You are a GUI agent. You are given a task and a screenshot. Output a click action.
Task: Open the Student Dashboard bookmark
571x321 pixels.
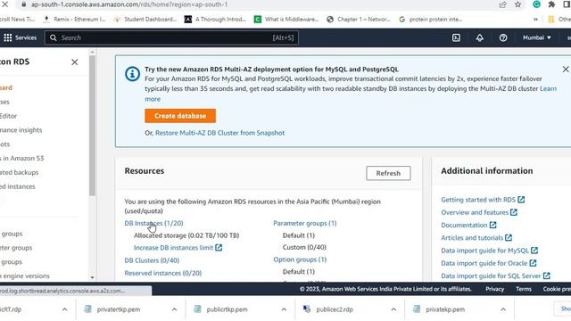coord(145,20)
